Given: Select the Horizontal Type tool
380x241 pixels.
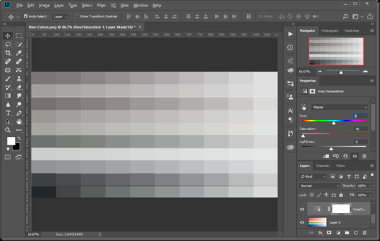Looking at the screenshot, I should 8,113.
